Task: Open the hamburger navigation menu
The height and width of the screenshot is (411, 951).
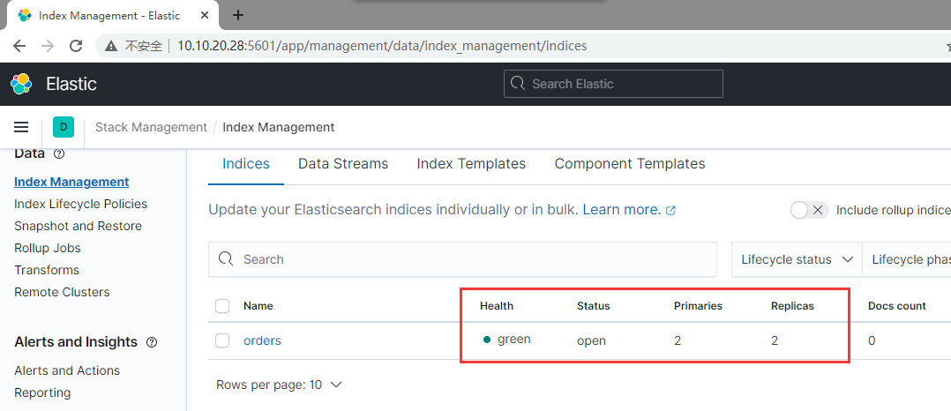Action: 21,127
